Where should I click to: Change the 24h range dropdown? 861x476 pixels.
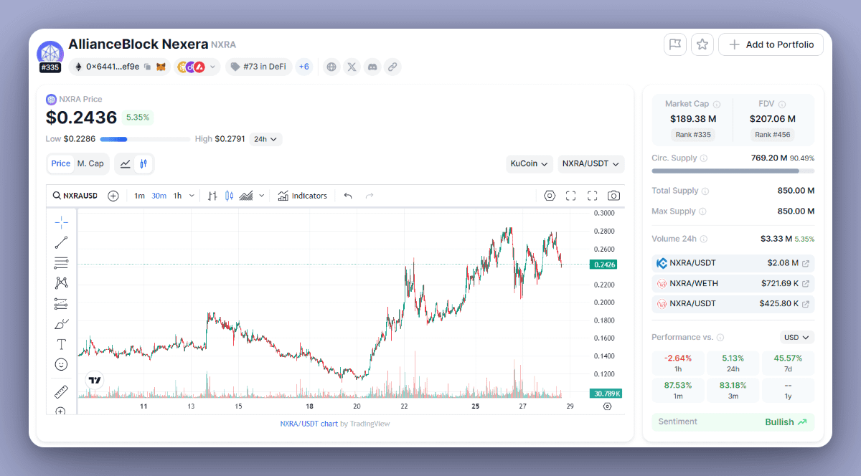(x=265, y=139)
